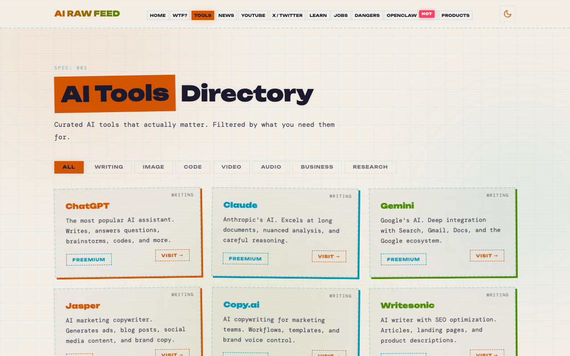The height and width of the screenshot is (356, 570).
Task: Filter tools by BUSINESS
Action: point(317,167)
